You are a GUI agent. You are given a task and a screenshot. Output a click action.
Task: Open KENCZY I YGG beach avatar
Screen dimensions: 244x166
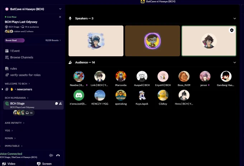click(100, 95)
